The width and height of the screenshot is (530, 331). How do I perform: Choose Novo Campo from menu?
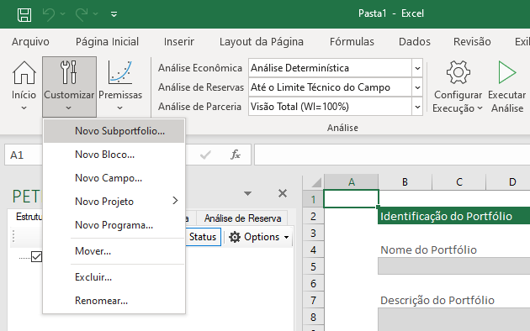114,178
